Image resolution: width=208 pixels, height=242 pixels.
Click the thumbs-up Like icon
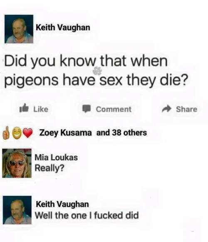[x=24, y=108]
